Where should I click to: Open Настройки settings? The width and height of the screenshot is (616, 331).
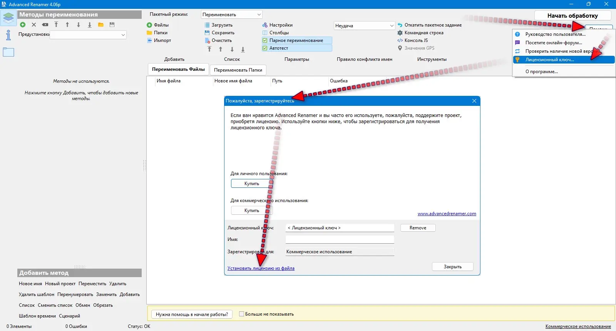(278, 25)
